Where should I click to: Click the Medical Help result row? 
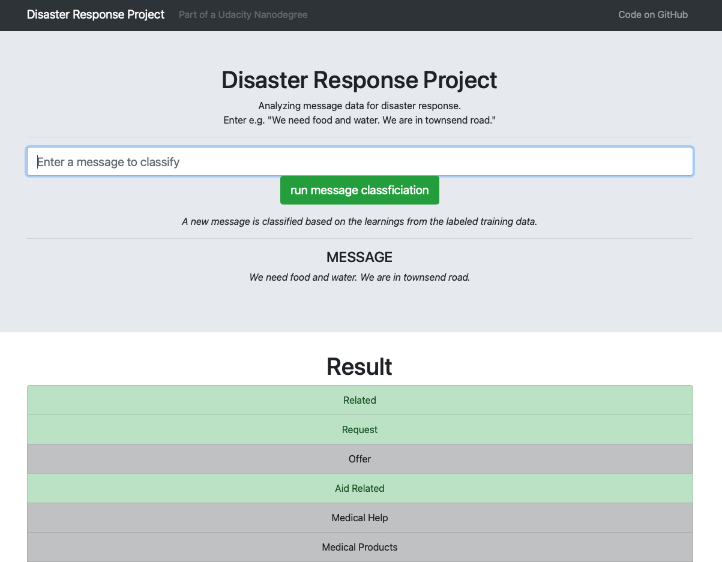click(x=360, y=518)
